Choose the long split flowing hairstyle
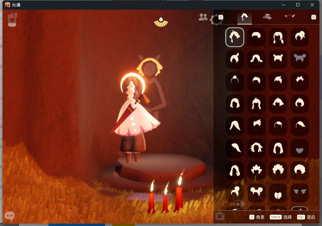 coord(235,126)
